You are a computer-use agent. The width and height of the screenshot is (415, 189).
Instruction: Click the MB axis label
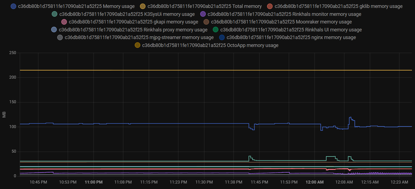tap(4, 115)
